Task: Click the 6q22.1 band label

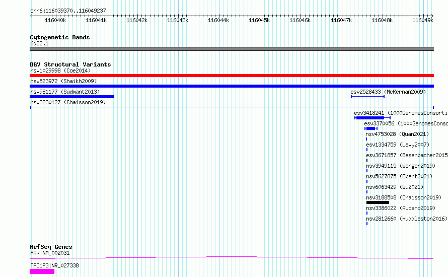Action: point(39,43)
